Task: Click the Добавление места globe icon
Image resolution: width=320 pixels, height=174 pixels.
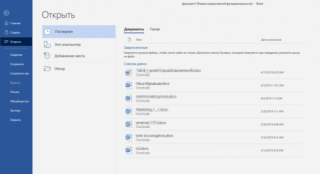Action: [47, 56]
